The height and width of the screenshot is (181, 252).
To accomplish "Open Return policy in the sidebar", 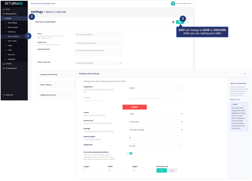I will 12,41.
